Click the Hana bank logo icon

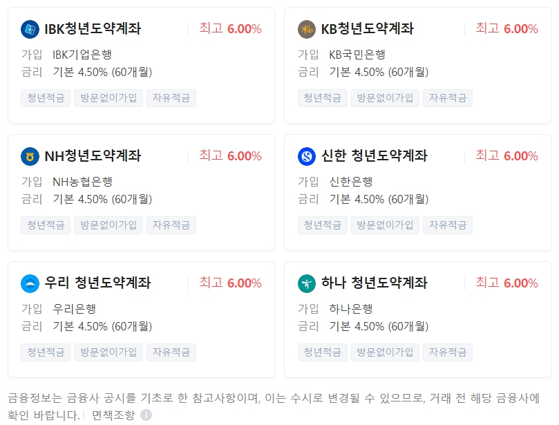[x=306, y=283]
